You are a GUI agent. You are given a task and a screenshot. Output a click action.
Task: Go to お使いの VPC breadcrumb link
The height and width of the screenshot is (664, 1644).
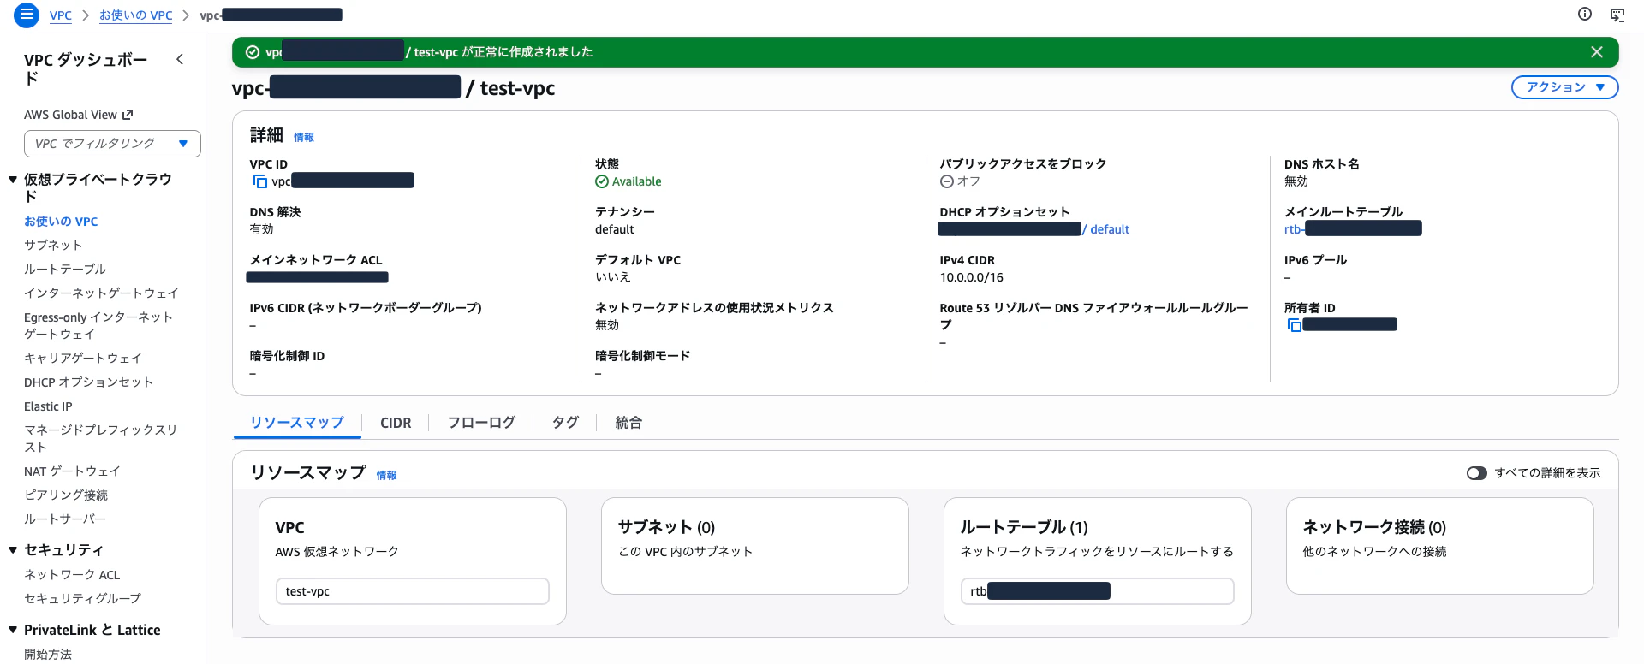tap(135, 15)
